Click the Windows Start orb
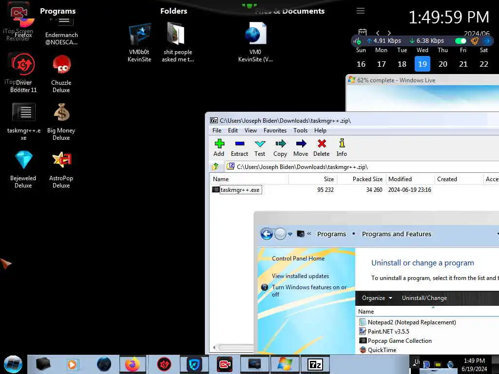The image size is (499, 374). [13, 364]
